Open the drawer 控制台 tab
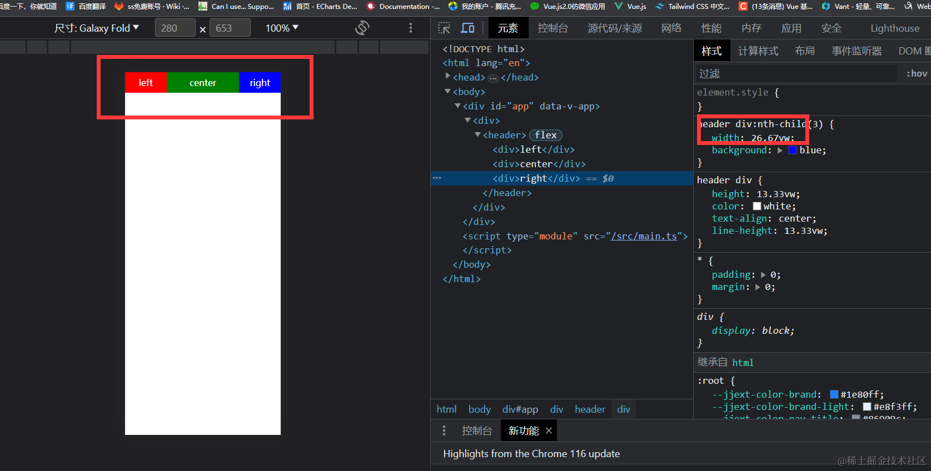Viewport: 931px width, 471px height. pyautogui.click(x=477, y=430)
